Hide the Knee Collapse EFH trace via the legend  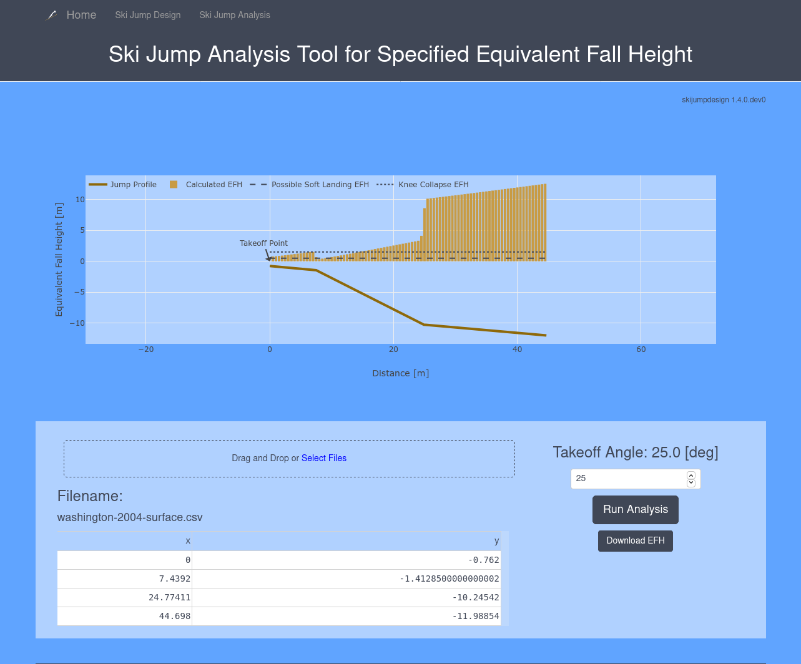pos(433,185)
